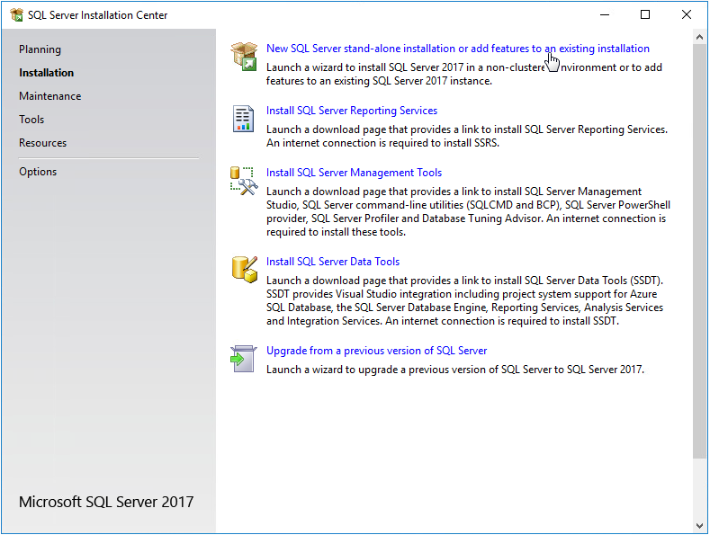Click the vertical scrollbar thumb
Screen dimensions: 710x535
(x=699, y=251)
